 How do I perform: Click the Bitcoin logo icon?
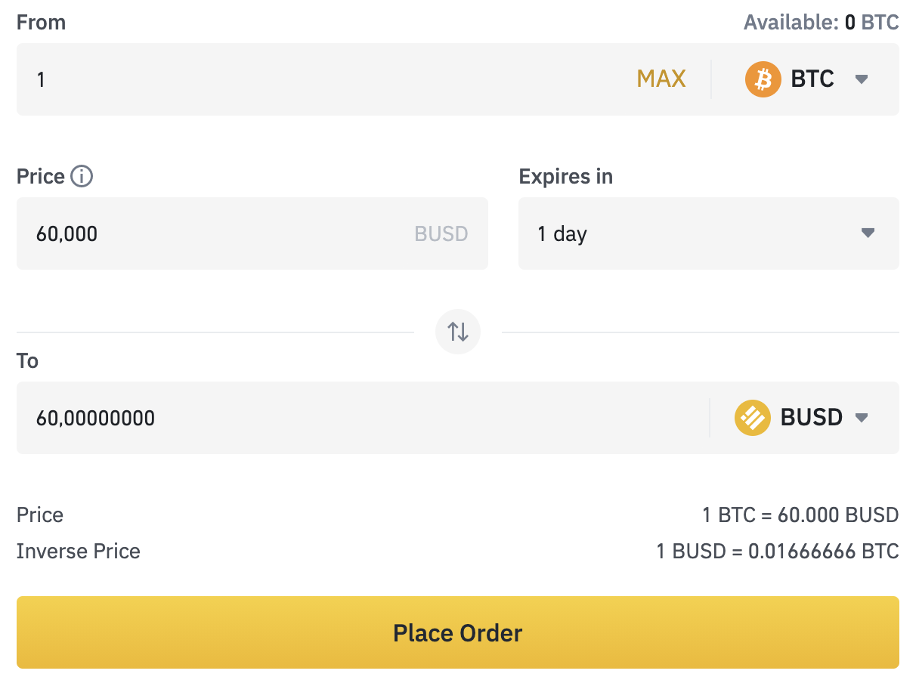(x=763, y=79)
